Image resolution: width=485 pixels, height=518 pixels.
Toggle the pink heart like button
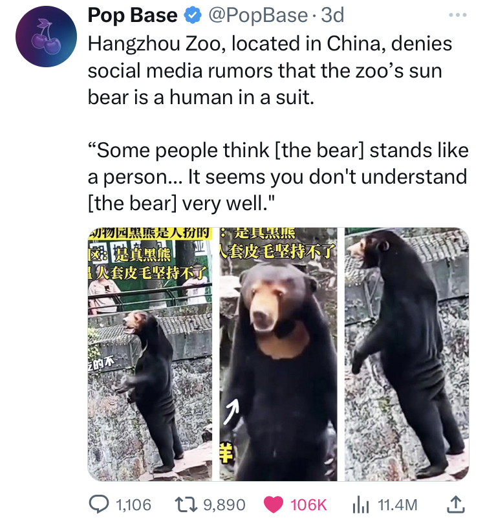[274, 504]
